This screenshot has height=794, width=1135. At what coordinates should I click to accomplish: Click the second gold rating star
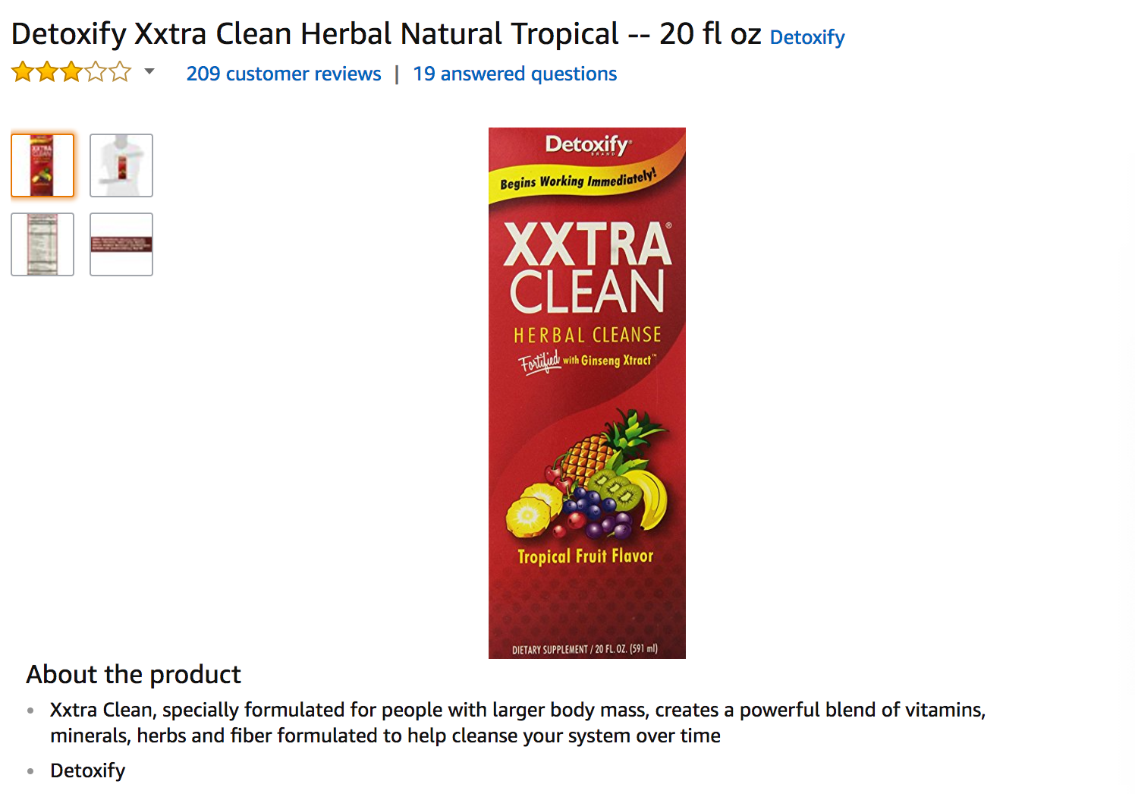click(x=47, y=72)
